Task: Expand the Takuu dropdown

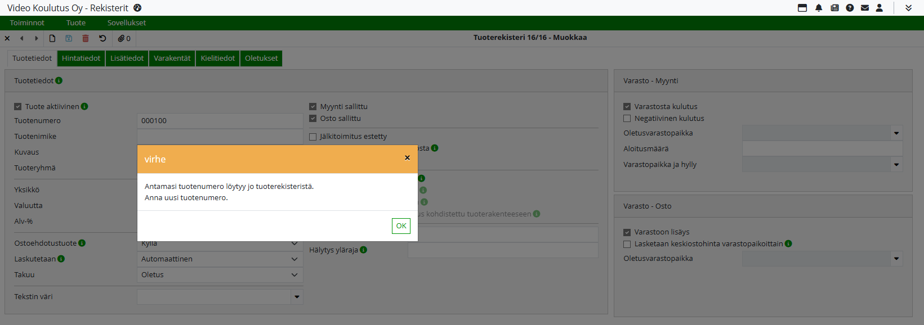Action: [220, 275]
